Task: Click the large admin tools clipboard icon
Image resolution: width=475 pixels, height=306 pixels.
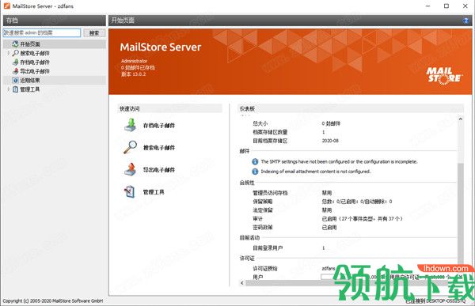Action: (x=130, y=191)
